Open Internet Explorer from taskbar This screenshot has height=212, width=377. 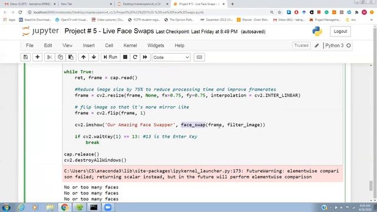click(21, 207)
